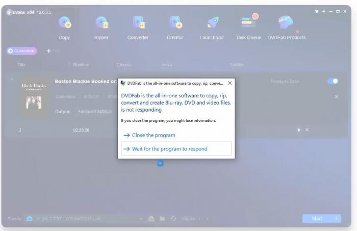
Task: Click the Customize mode button
Action: pyautogui.click(x=21, y=51)
